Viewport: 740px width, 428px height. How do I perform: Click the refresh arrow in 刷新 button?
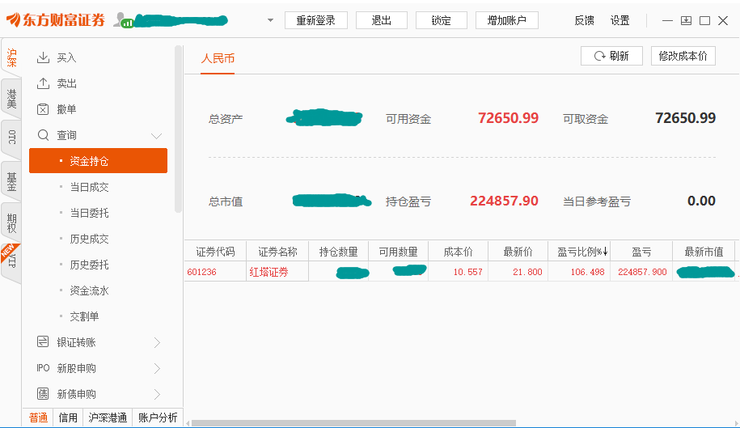click(x=599, y=56)
